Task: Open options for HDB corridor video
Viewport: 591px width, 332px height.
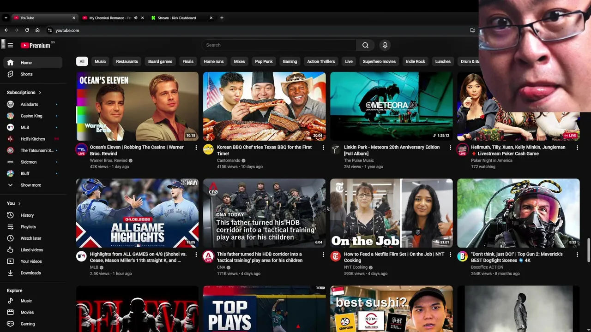Action: 323,255
